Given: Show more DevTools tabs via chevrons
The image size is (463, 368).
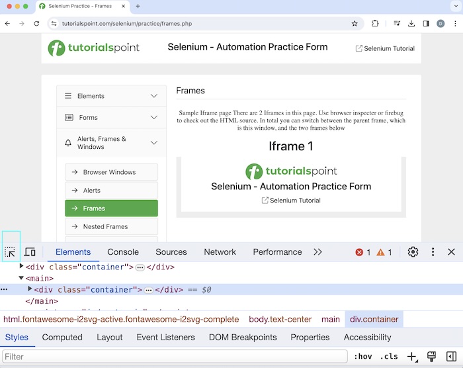Looking at the screenshot, I should click(318, 252).
